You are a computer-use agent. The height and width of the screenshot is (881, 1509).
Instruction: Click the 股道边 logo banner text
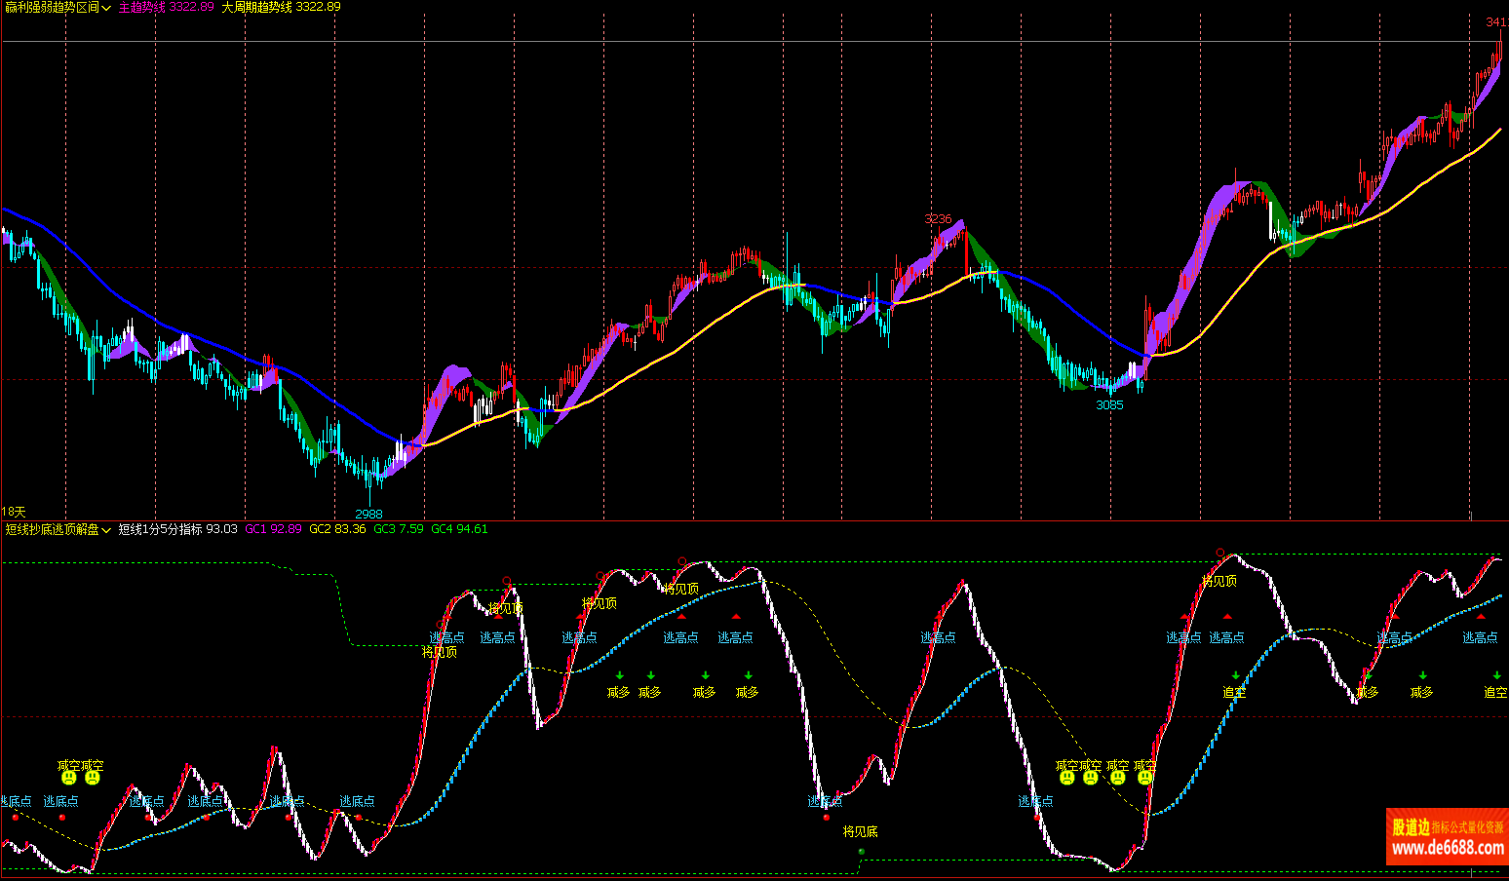pos(1411,827)
